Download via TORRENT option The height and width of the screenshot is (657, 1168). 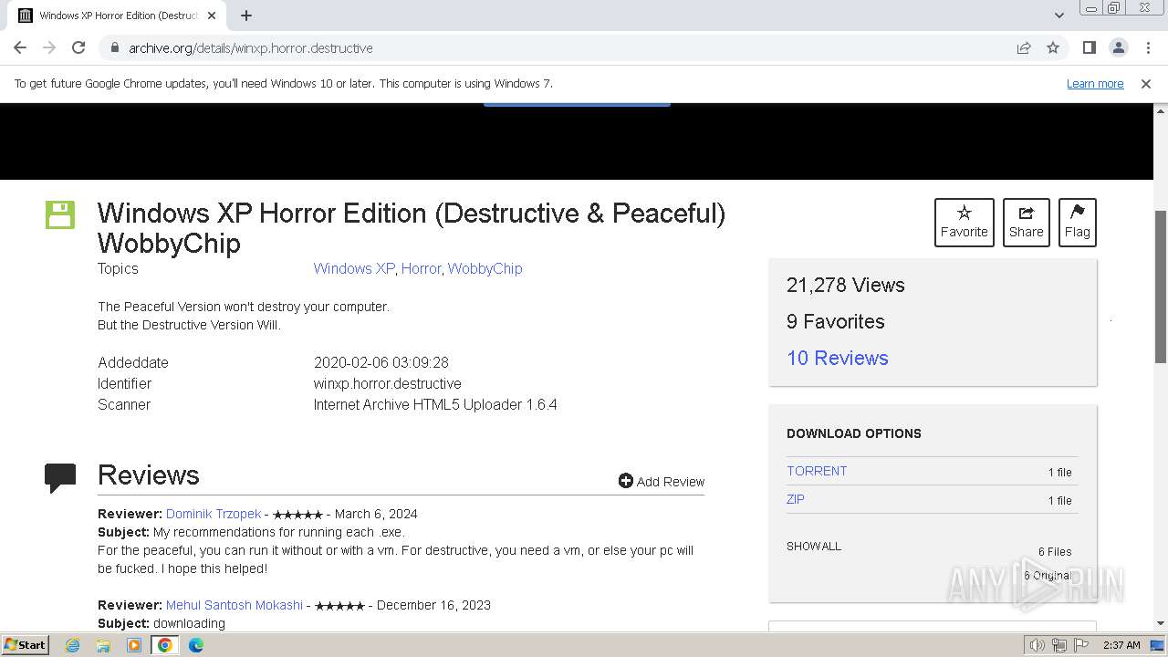pyautogui.click(x=817, y=471)
